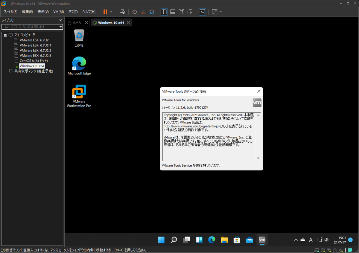Open the 表示(V) menu
The height and width of the screenshot is (253, 359).
click(x=43, y=12)
